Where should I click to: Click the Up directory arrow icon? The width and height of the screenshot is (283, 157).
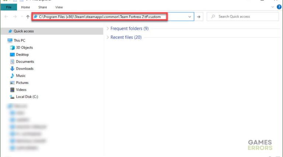point(28,17)
